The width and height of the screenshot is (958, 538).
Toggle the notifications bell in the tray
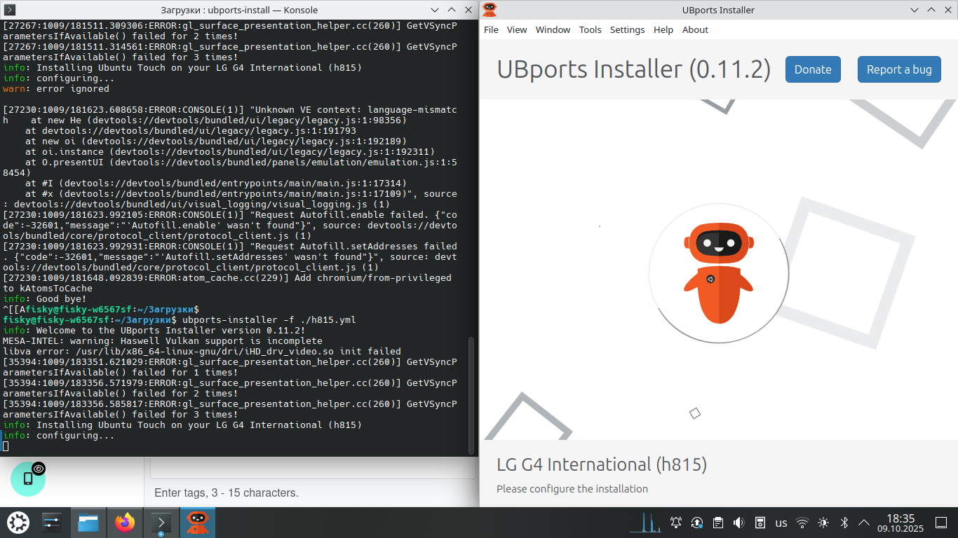point(676,523)
